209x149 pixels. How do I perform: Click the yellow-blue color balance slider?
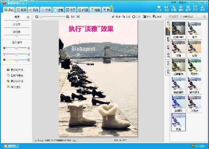point(17,60)
